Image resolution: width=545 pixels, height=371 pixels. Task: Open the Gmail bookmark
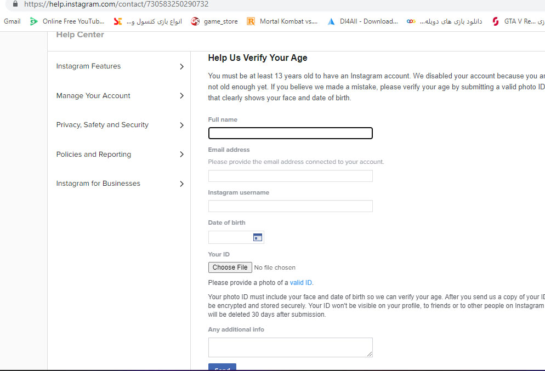point(12,21)
